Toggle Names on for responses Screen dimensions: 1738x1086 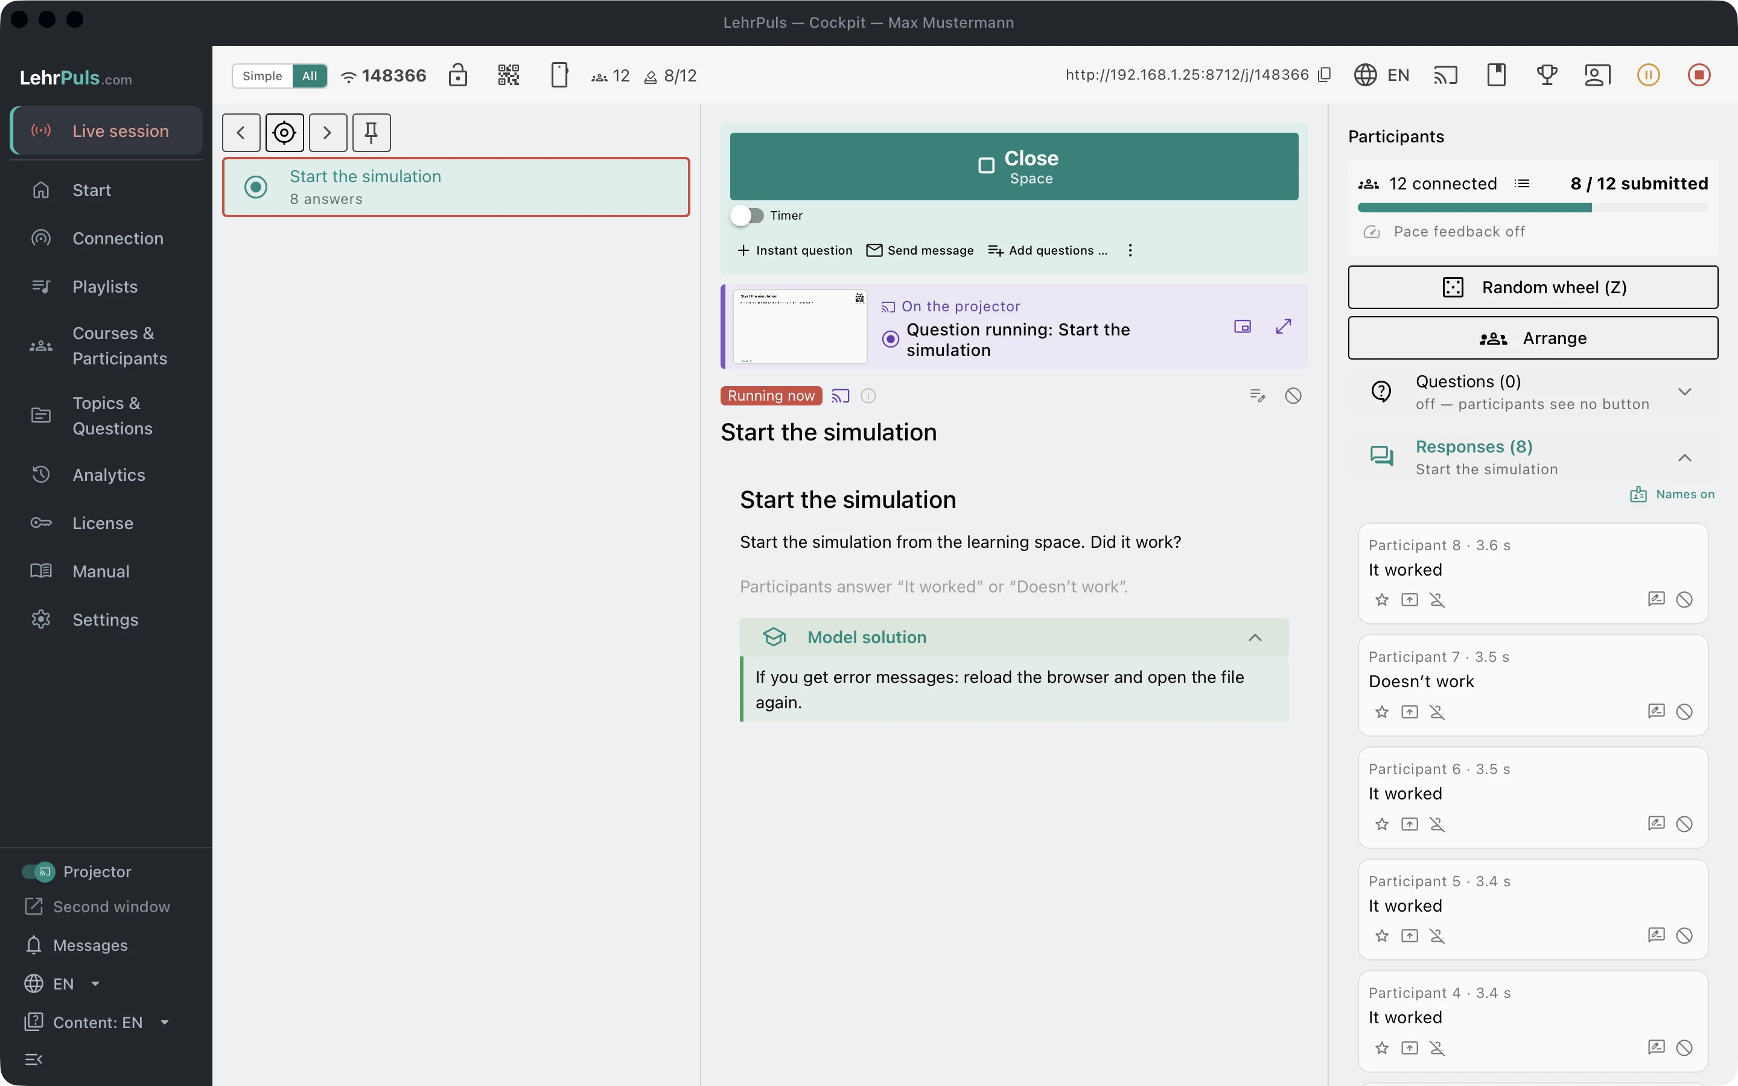click(1672, 494)
